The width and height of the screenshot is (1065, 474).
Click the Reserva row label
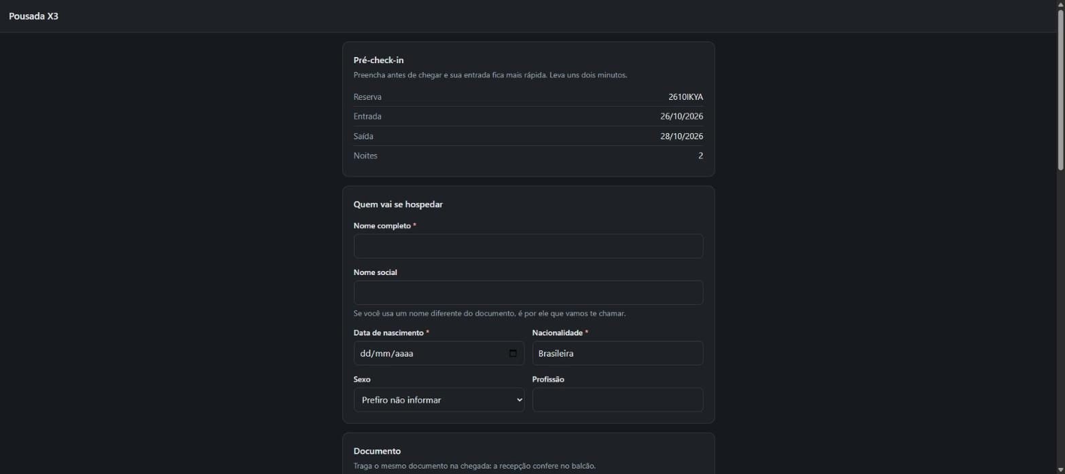pos(367,97)
